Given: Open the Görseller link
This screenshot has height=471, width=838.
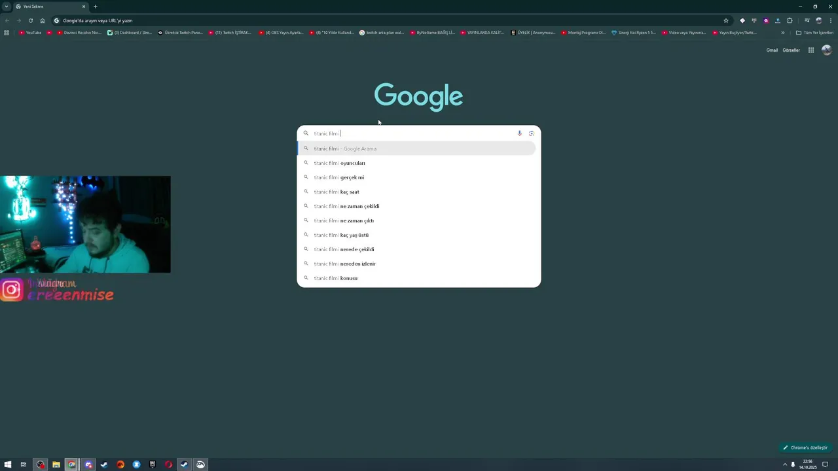Looking at the screenshot, I should [791, 50].
